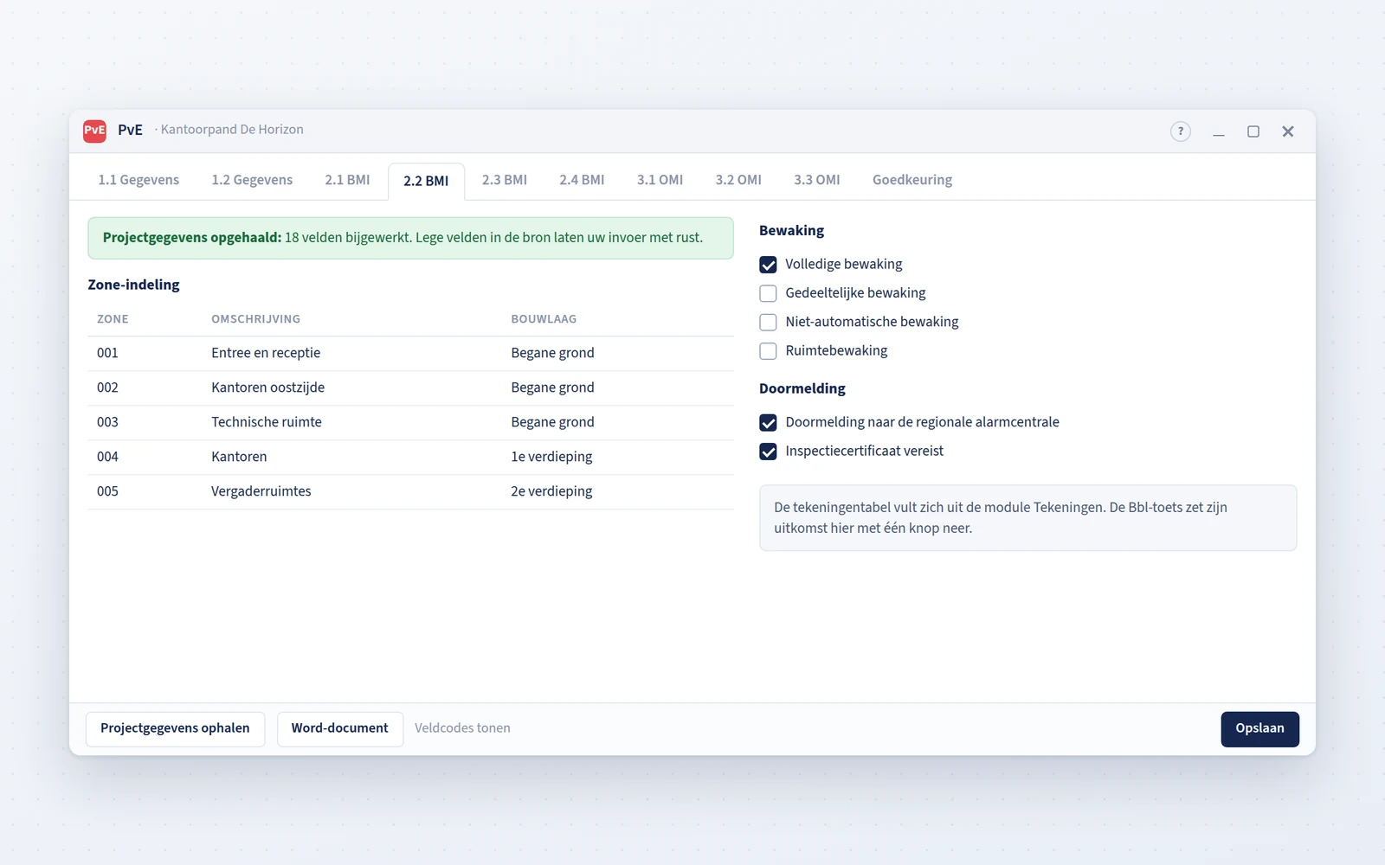Click the 'Technische ruimte' cell

tap(267, 422)
